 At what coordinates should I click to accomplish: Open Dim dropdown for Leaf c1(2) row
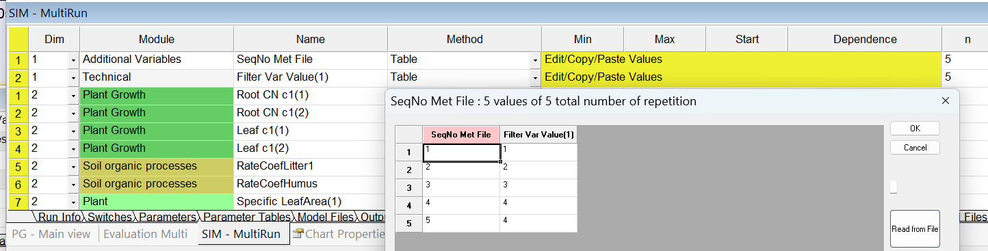click(x=73, y=149)
